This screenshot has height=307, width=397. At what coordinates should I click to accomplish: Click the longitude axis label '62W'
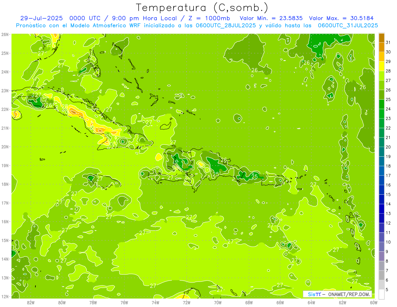(342, 302)
